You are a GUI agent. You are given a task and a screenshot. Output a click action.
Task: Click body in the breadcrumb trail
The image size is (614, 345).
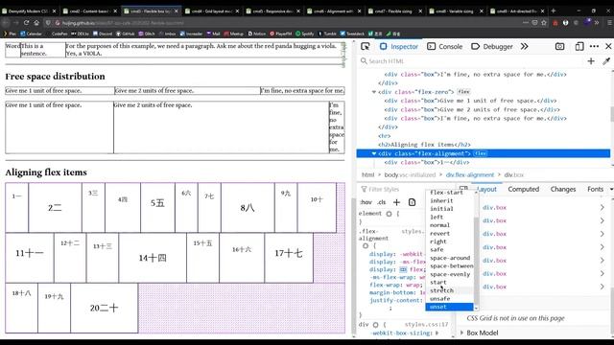pos(410,174)
